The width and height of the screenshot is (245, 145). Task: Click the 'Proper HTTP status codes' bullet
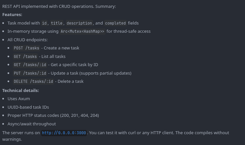coord(53,115)
